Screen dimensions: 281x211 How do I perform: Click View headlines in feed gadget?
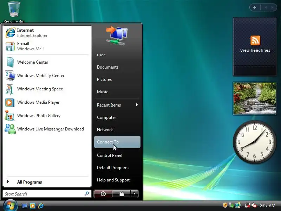click(255, 50)
